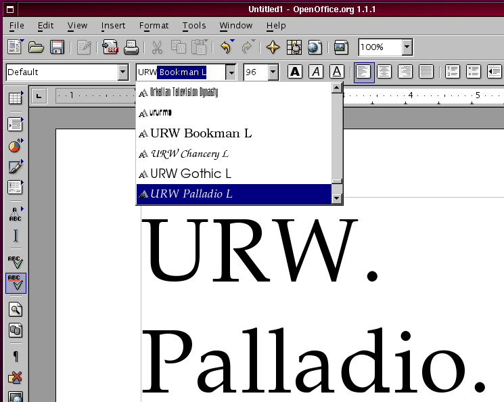Center the text horizontally

(384, 71)
